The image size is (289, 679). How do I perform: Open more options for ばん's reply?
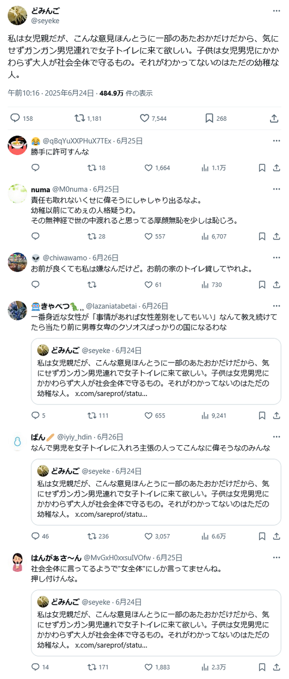click(x=276, y=436)
